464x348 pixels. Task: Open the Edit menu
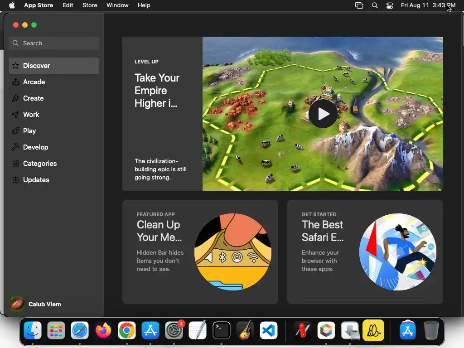click(68, 5)
